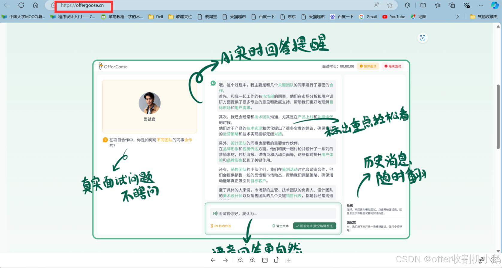Viewport: 502px width, 268px height.
Task: Open the Settings and more menu
Action: (x=481, y=5)
